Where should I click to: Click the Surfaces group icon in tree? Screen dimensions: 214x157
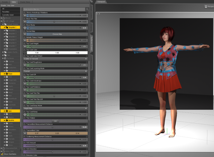pos(5,58)
